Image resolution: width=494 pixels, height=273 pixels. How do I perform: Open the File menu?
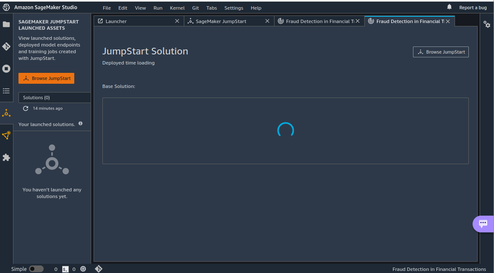(107, 8)
